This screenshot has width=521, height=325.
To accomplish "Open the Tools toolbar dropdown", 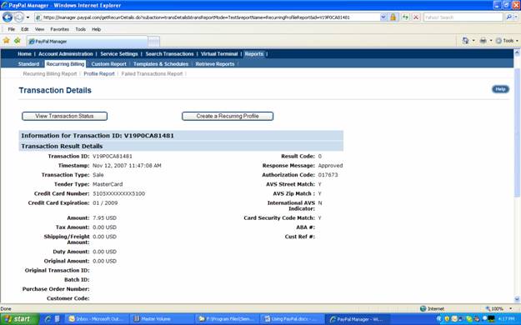I will click(x=507, y=41).
